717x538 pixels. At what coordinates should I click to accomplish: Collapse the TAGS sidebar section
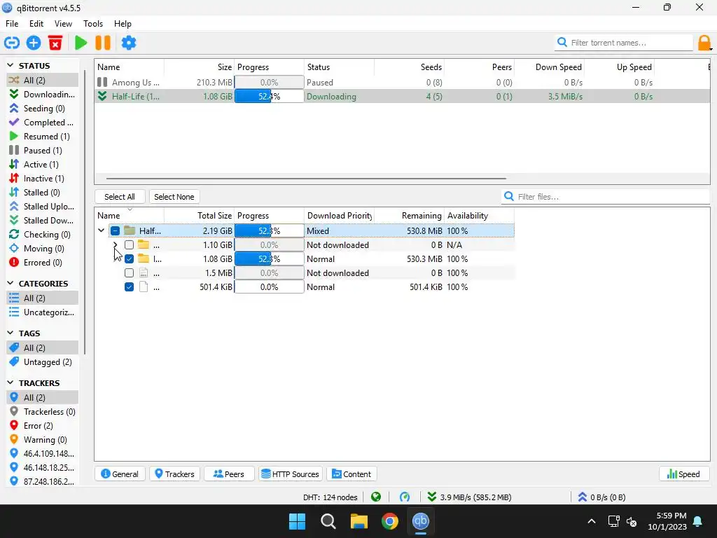(x=11, y=333)
